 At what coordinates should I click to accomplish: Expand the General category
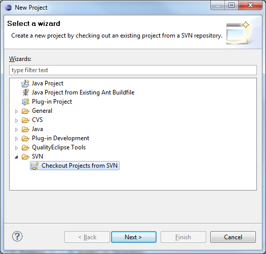click(16, 111)
